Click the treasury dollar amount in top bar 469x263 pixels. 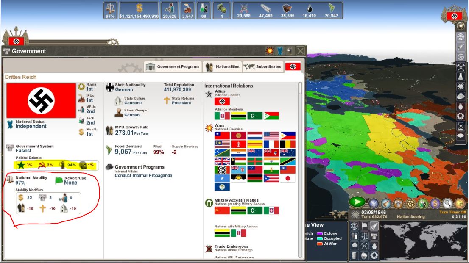(x=139, y=11)
